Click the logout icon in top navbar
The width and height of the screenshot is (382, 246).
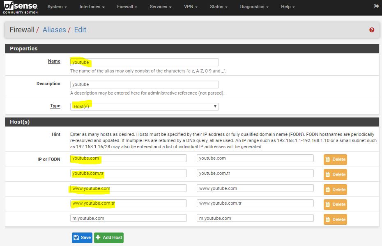[376, 7]
